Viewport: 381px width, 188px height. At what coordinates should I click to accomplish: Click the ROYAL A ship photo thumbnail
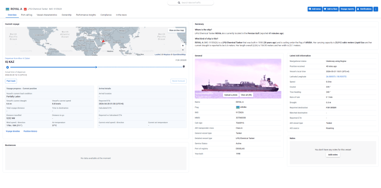point(238,78)
